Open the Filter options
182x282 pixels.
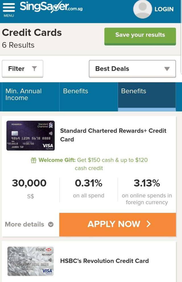point(22,69)
